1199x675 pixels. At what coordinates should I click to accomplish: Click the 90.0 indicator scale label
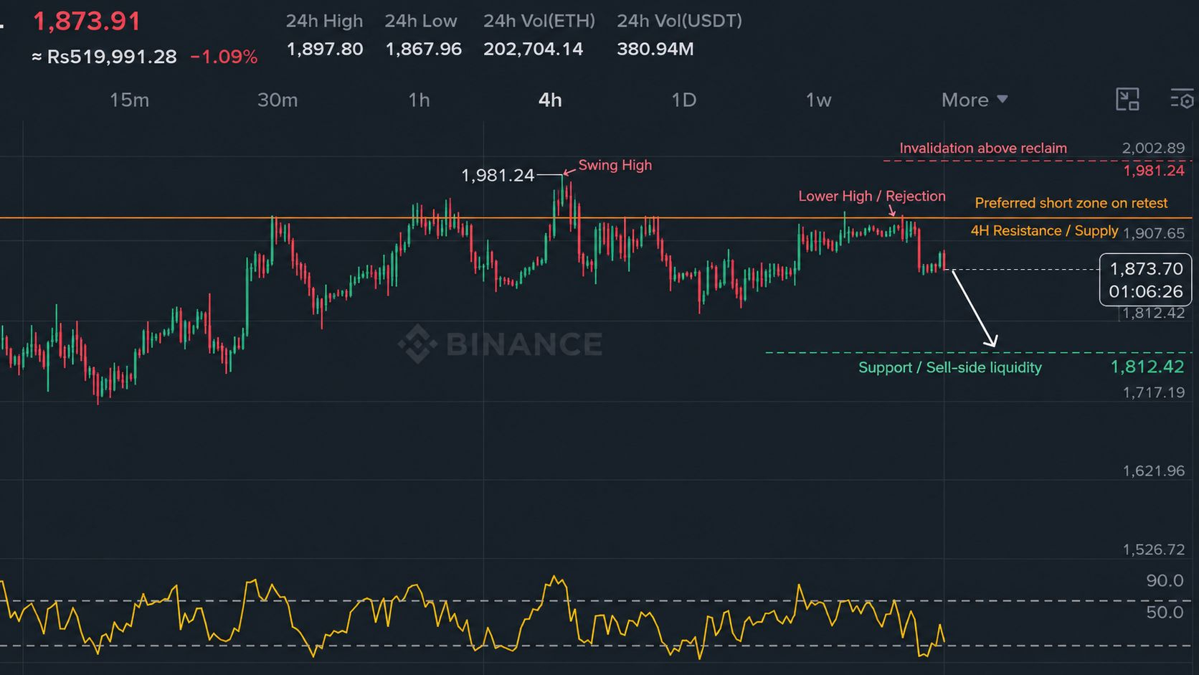(1165, 580)
